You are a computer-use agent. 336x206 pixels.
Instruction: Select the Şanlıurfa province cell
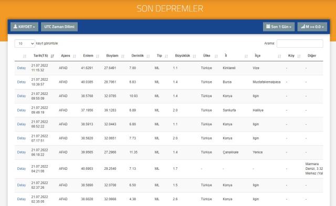point(229,110)
